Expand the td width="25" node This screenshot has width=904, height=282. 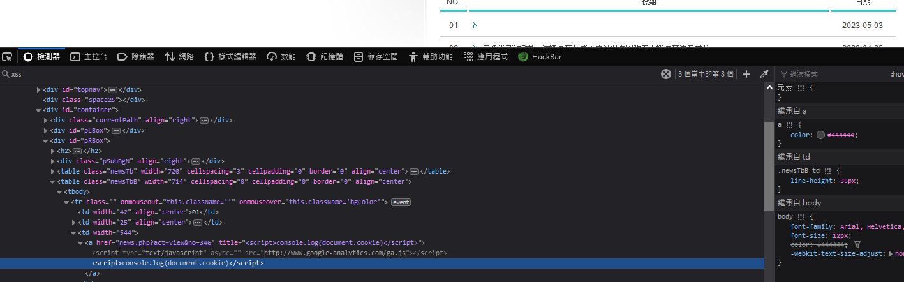pos(73,223)
